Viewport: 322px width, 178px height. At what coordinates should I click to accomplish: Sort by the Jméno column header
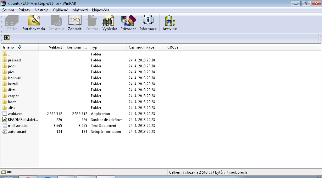(x=20, y=47)
